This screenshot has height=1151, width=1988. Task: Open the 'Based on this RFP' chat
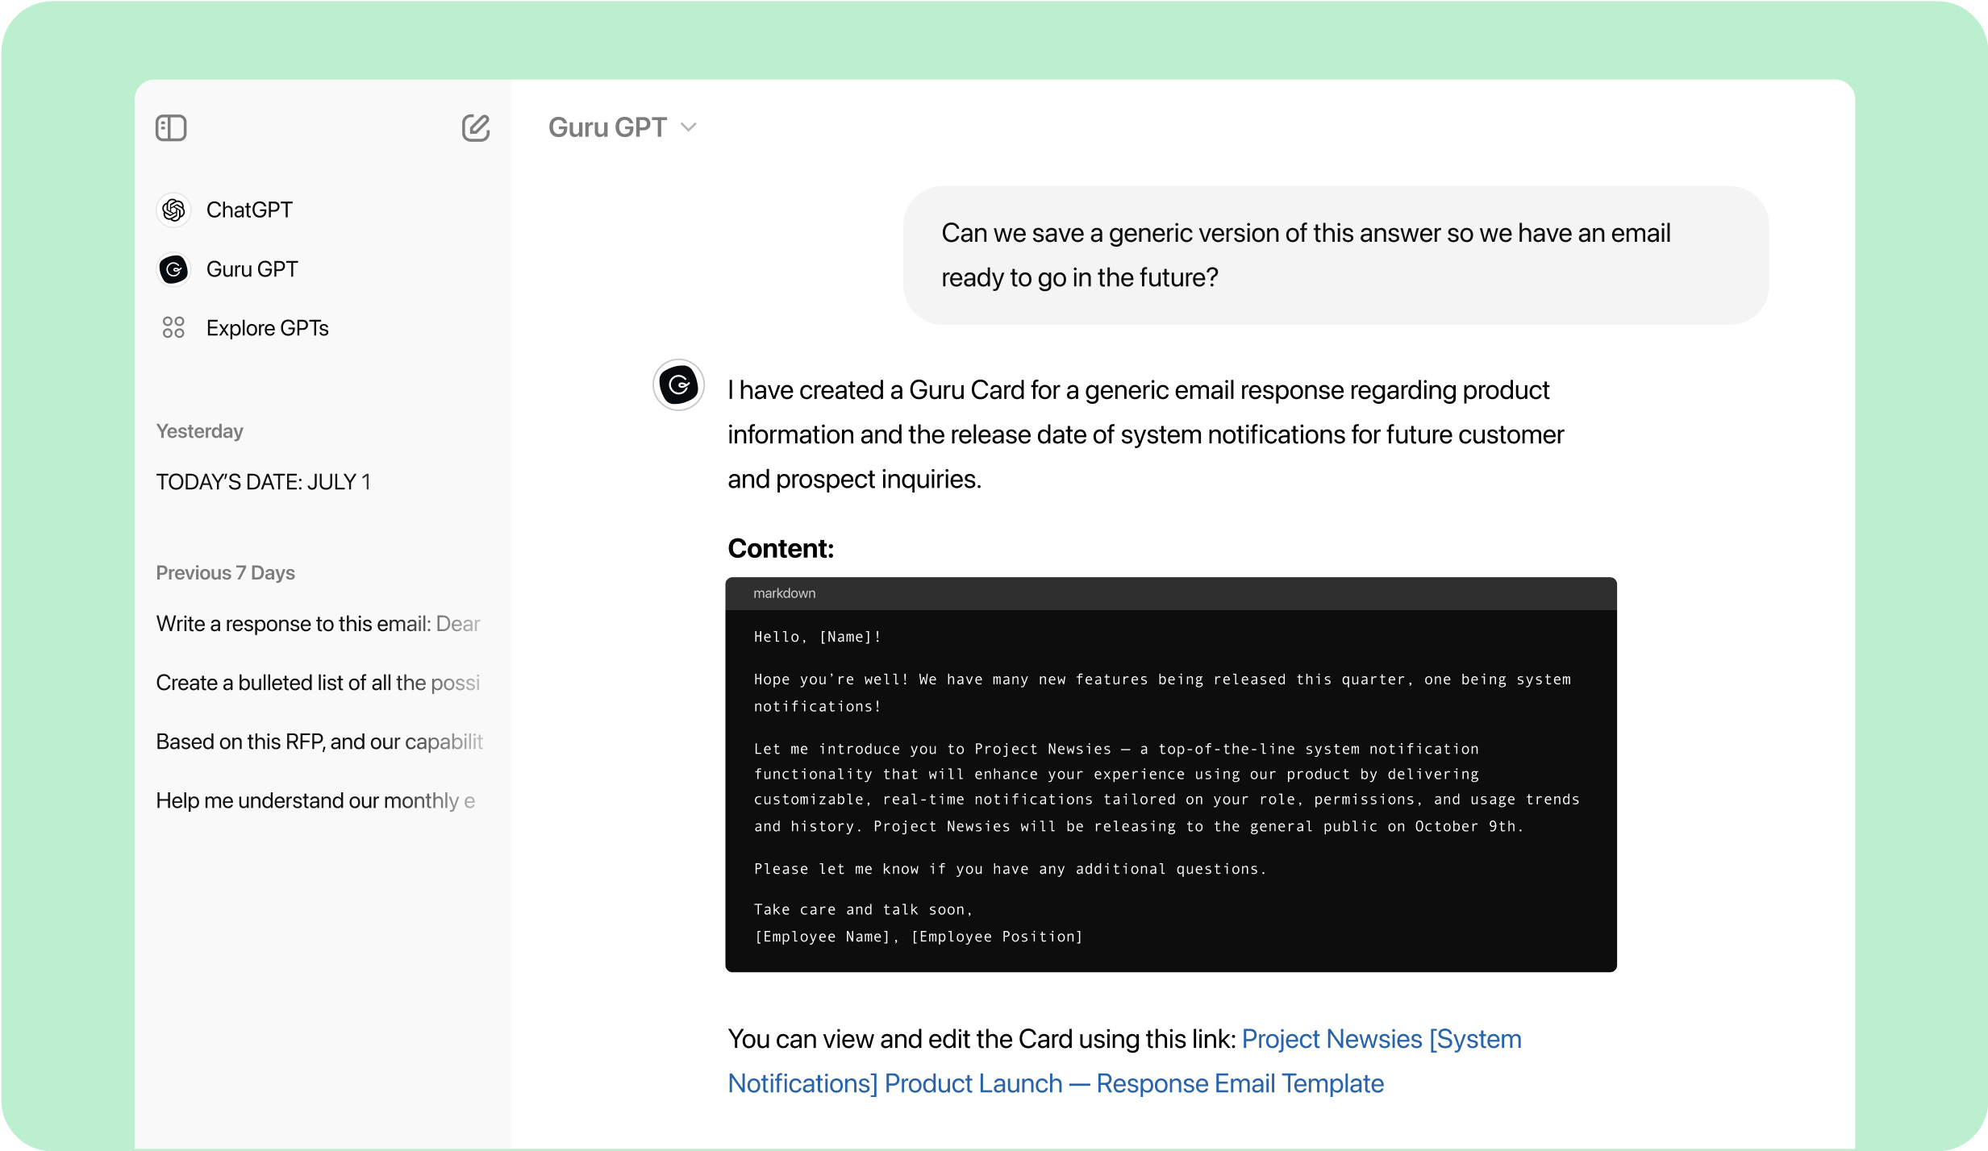click(x=319, y=742)
